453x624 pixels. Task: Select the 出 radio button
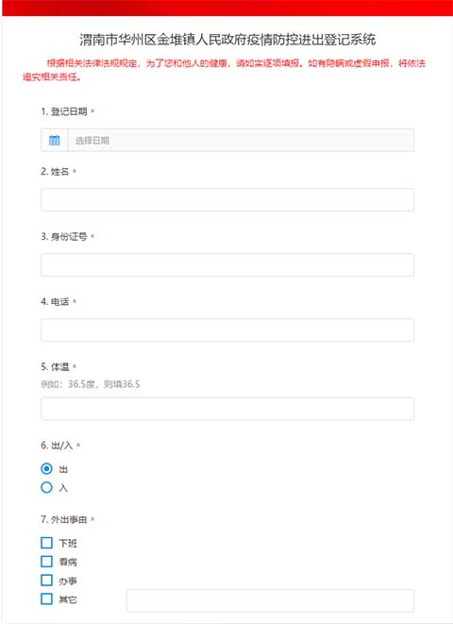pyautogui.click(x=46, y=469)
